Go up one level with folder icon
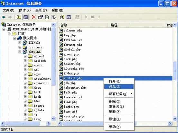 [x=19, y=17]
